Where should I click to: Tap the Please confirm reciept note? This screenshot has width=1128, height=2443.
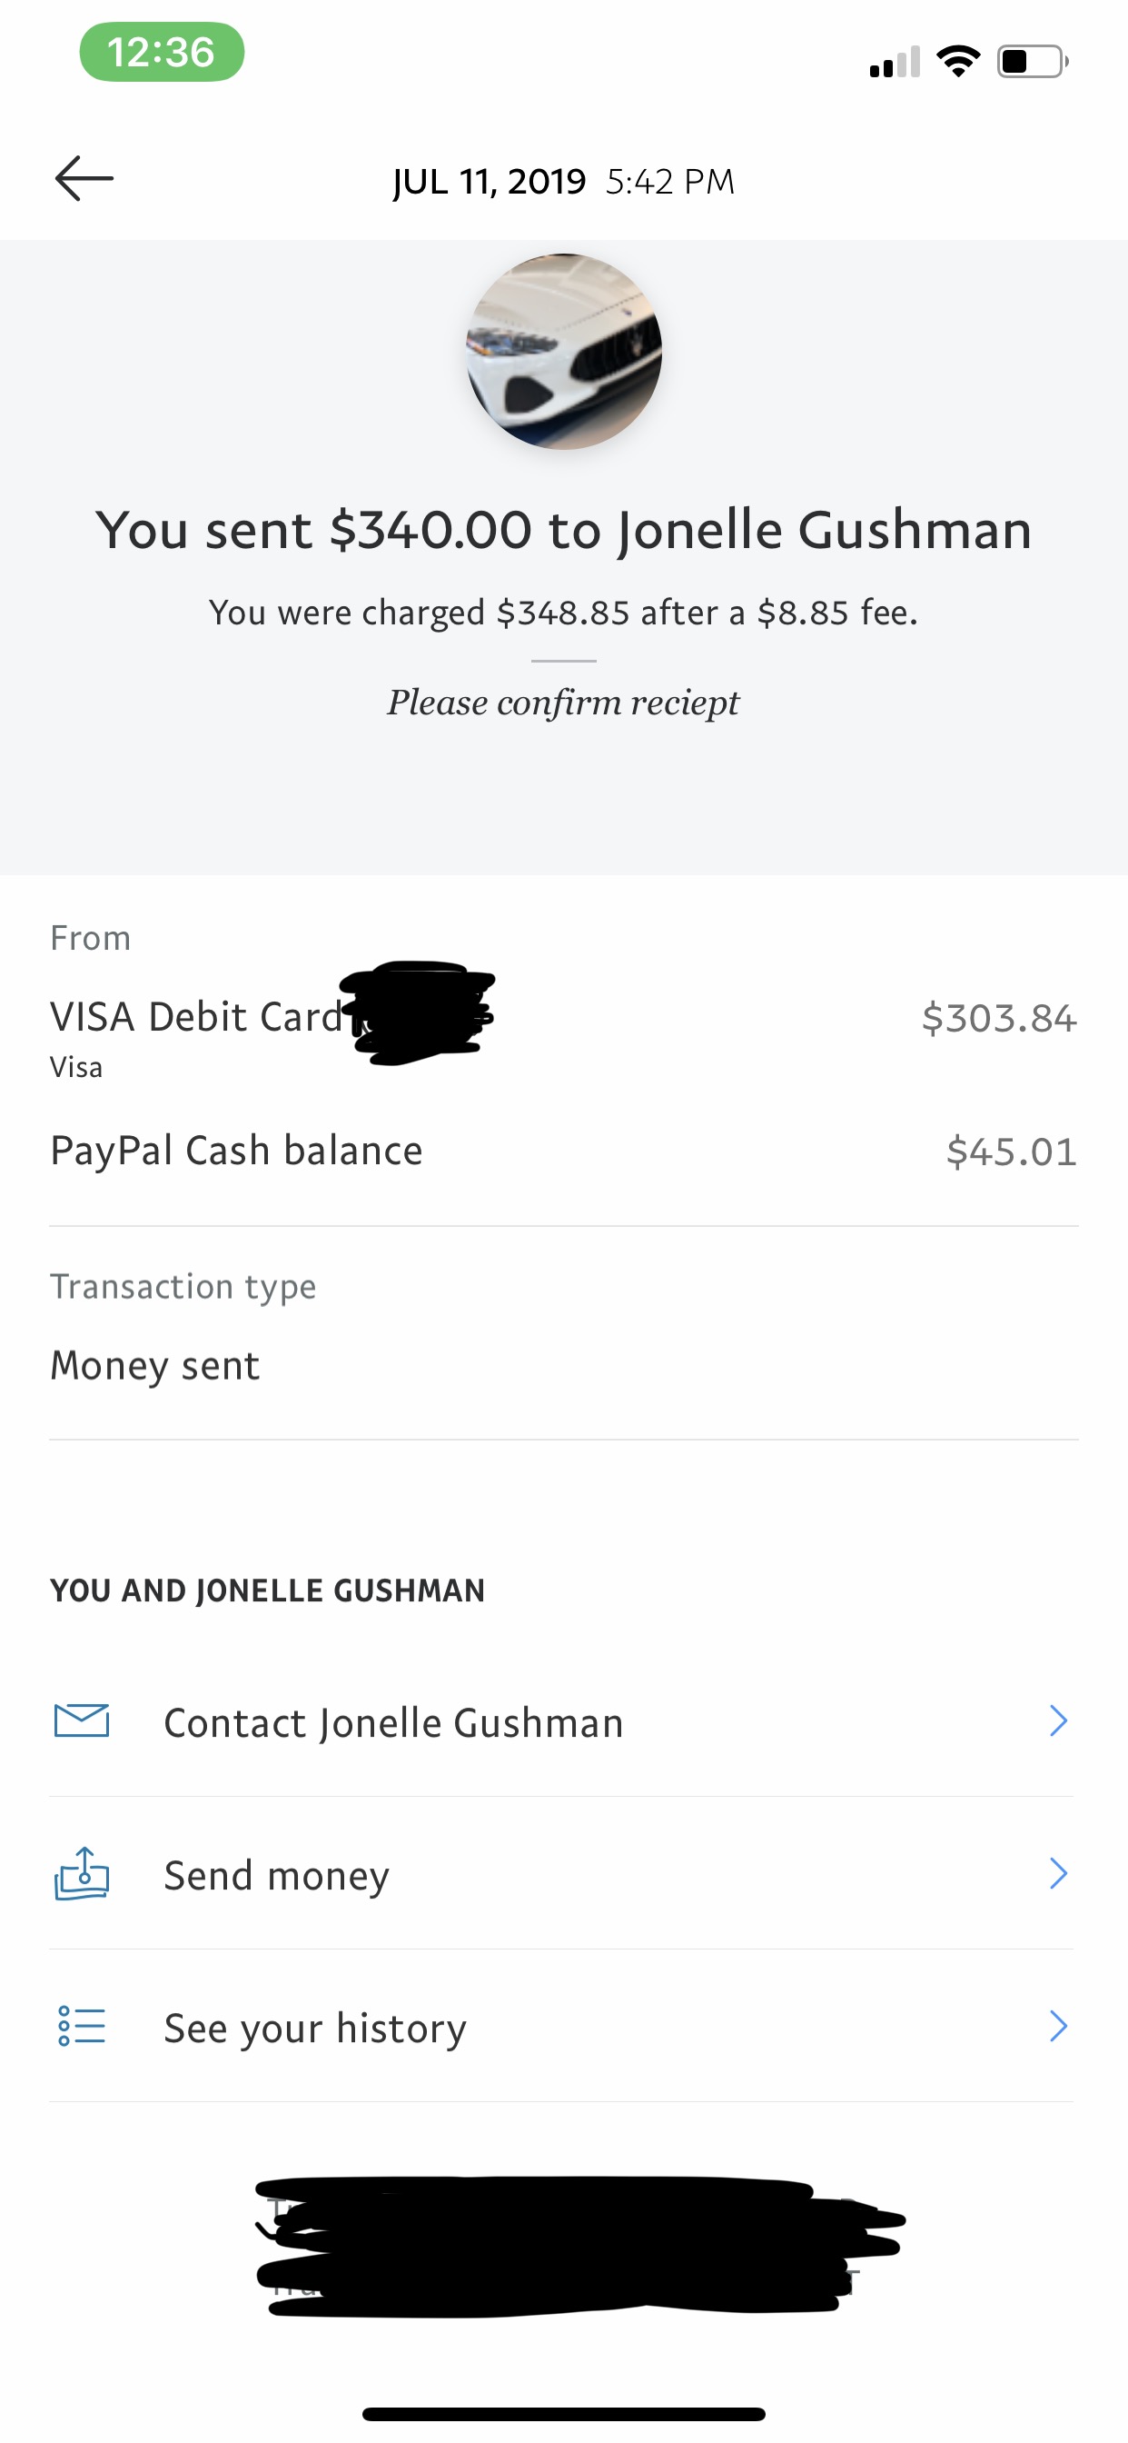pyautogui.click(x=563, y=703)
